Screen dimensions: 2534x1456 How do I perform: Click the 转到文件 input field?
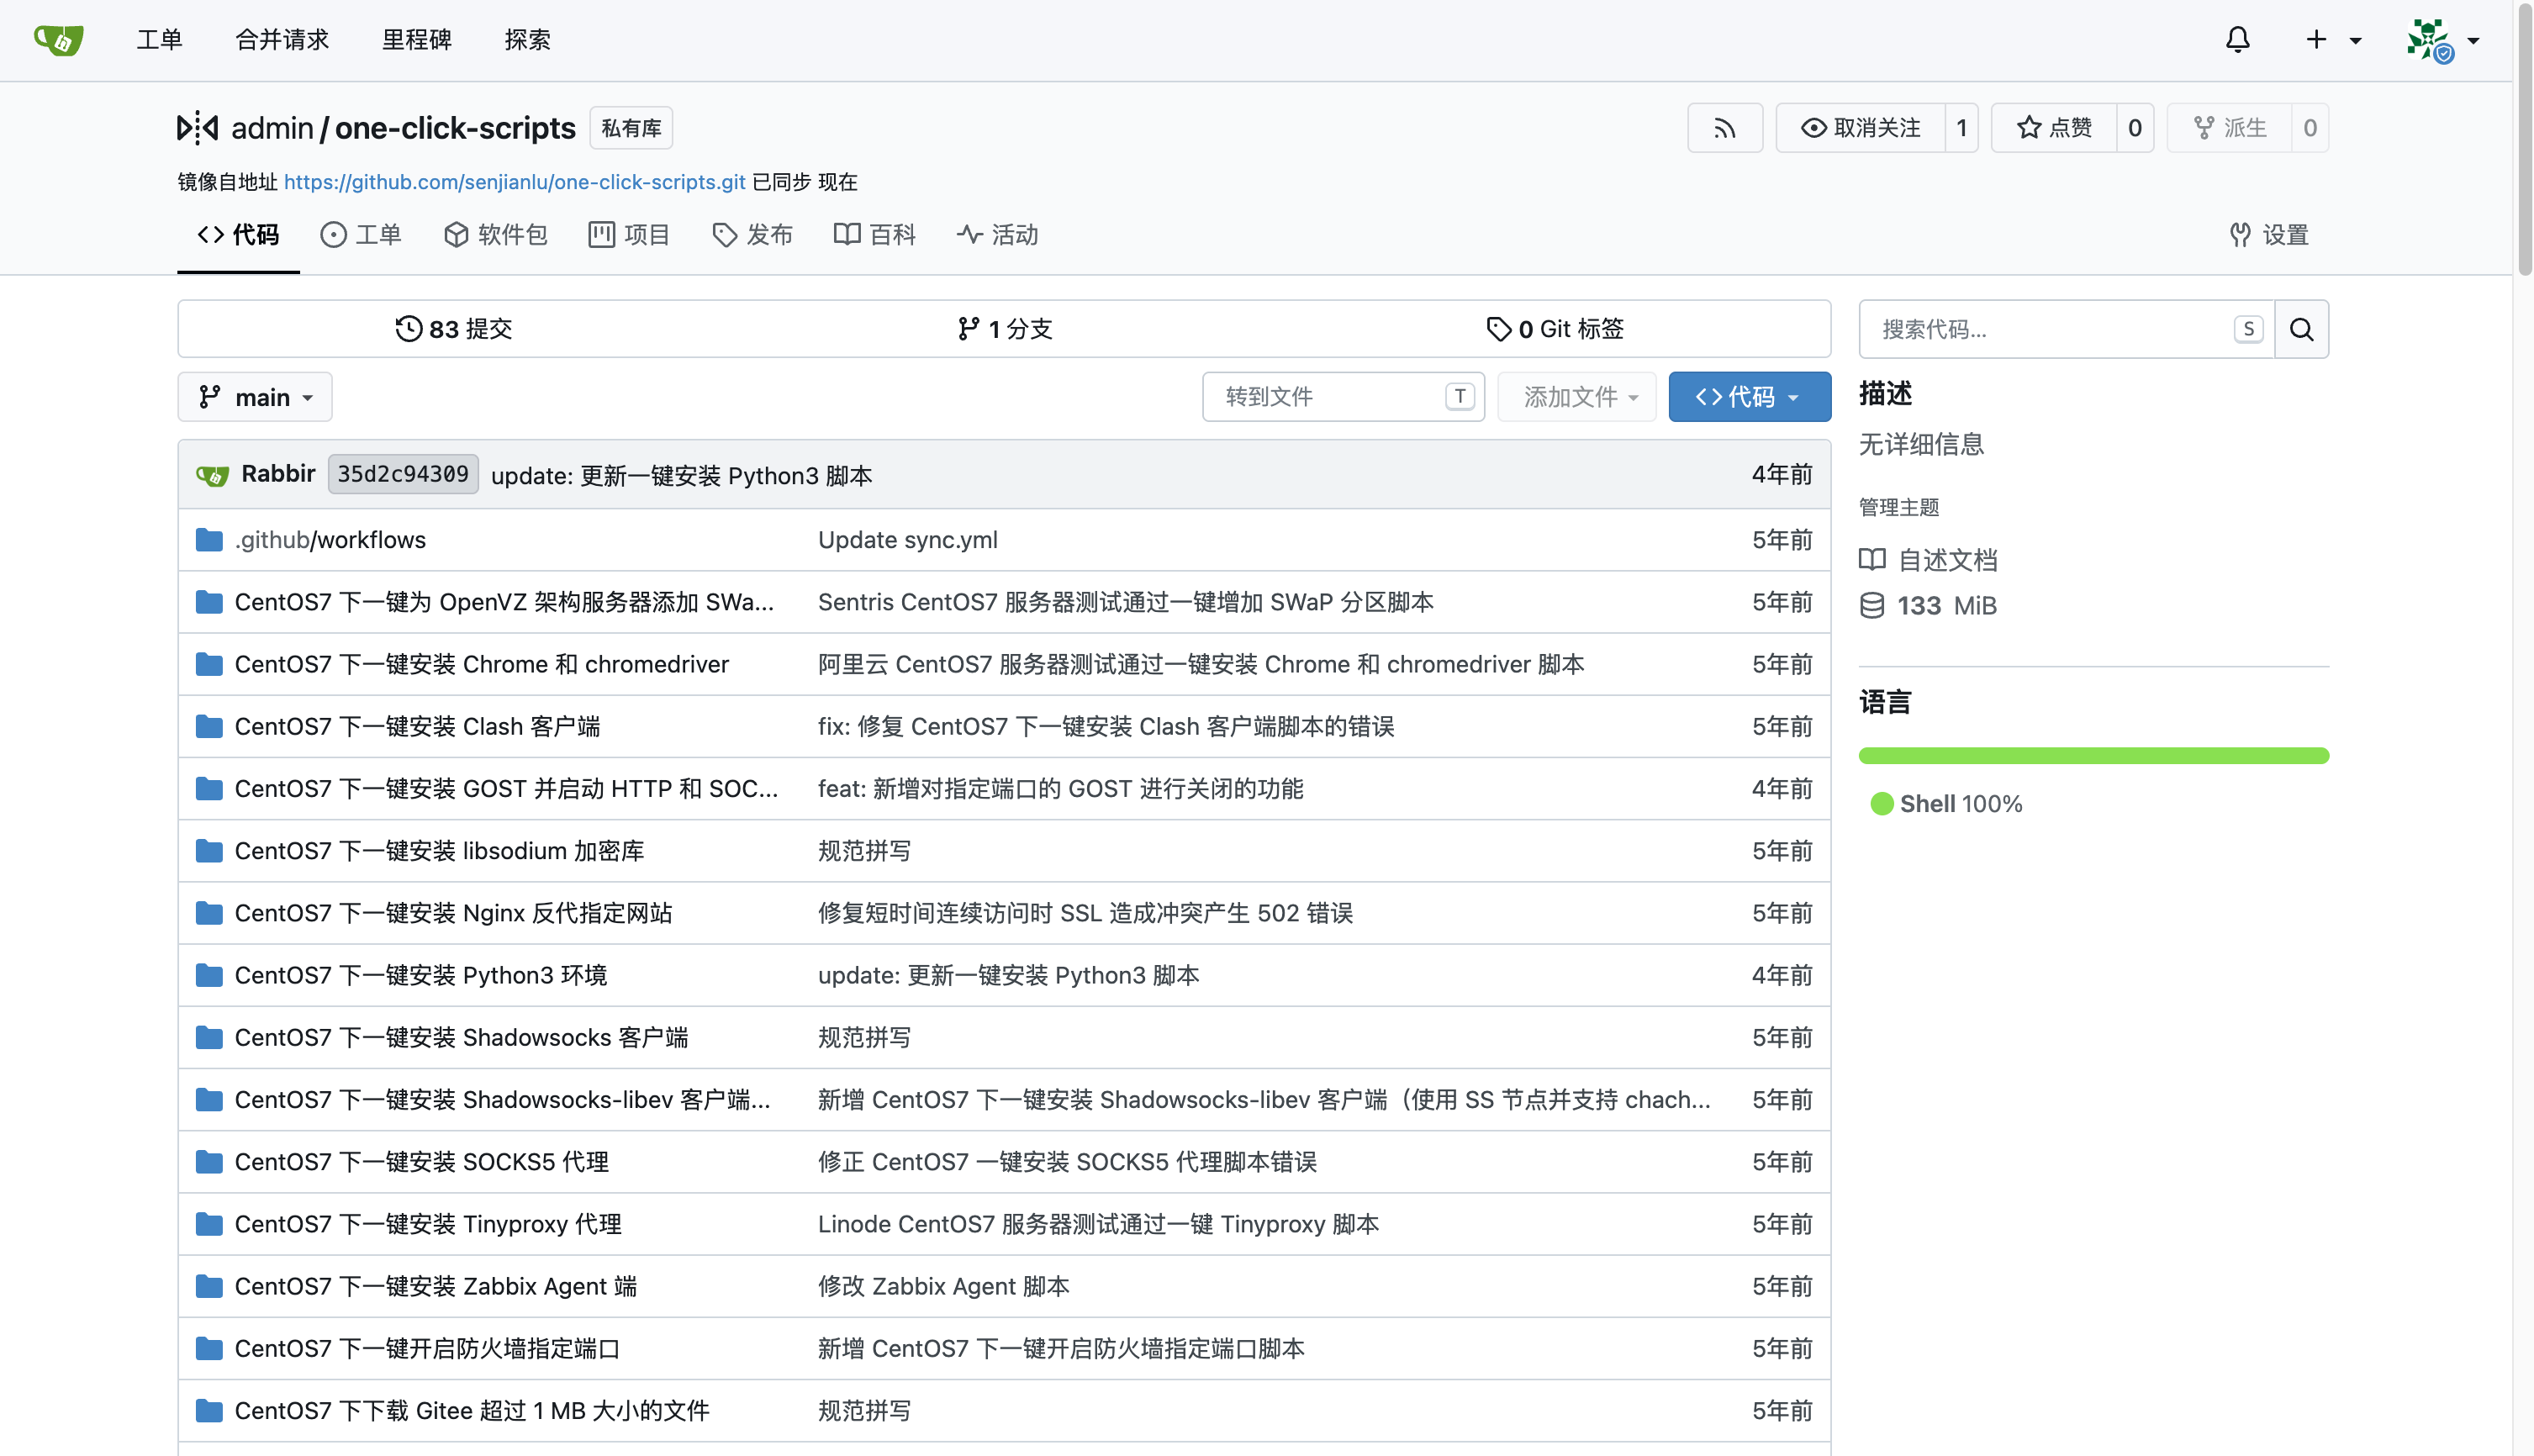pos(1343,397)
